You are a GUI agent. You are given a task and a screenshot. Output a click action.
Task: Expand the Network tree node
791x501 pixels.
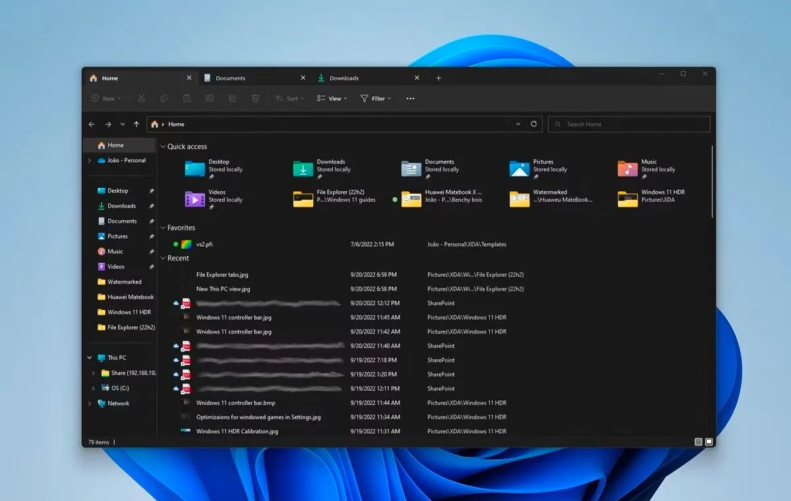pyautogui.click(x=90, y=403)
